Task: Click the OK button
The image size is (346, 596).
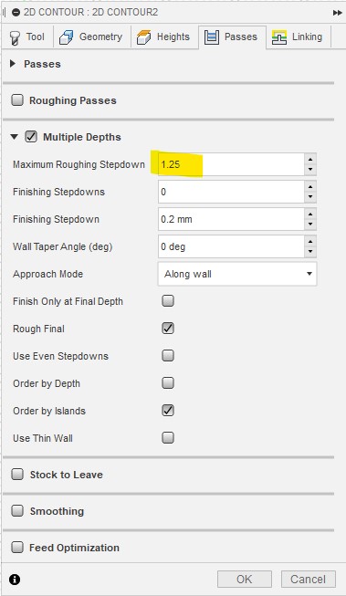Action: 245,580
